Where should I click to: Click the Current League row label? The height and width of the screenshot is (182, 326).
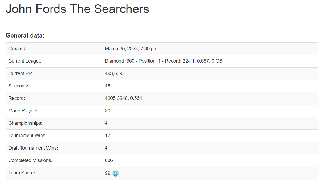pyautogui.click(x=25, y=61)
